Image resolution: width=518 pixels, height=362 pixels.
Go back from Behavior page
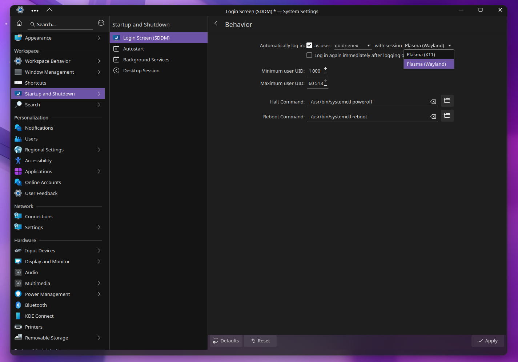[216, 24]
